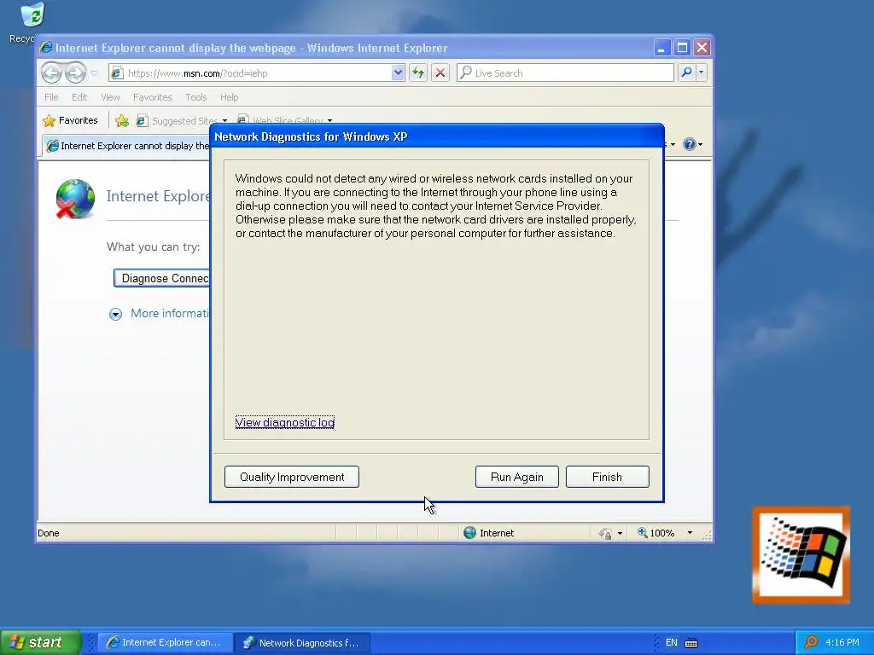Click the msn.com address bar field
This screenshot has height=655, width=874.
pos(256,73)
